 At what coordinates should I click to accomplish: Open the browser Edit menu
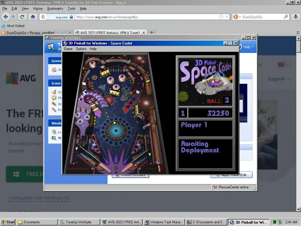tap(14, 9)
